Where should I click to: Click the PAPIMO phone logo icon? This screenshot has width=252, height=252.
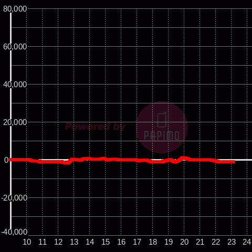click(x=162, y=120)
